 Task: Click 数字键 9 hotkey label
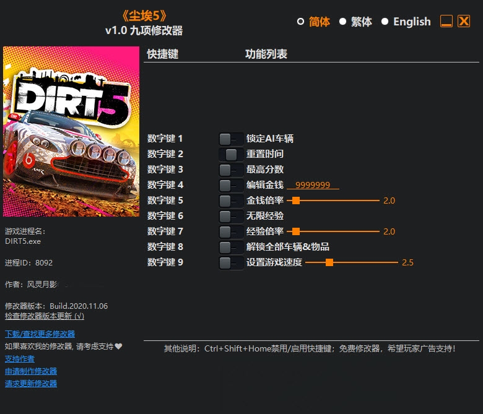tap(165, 262)
